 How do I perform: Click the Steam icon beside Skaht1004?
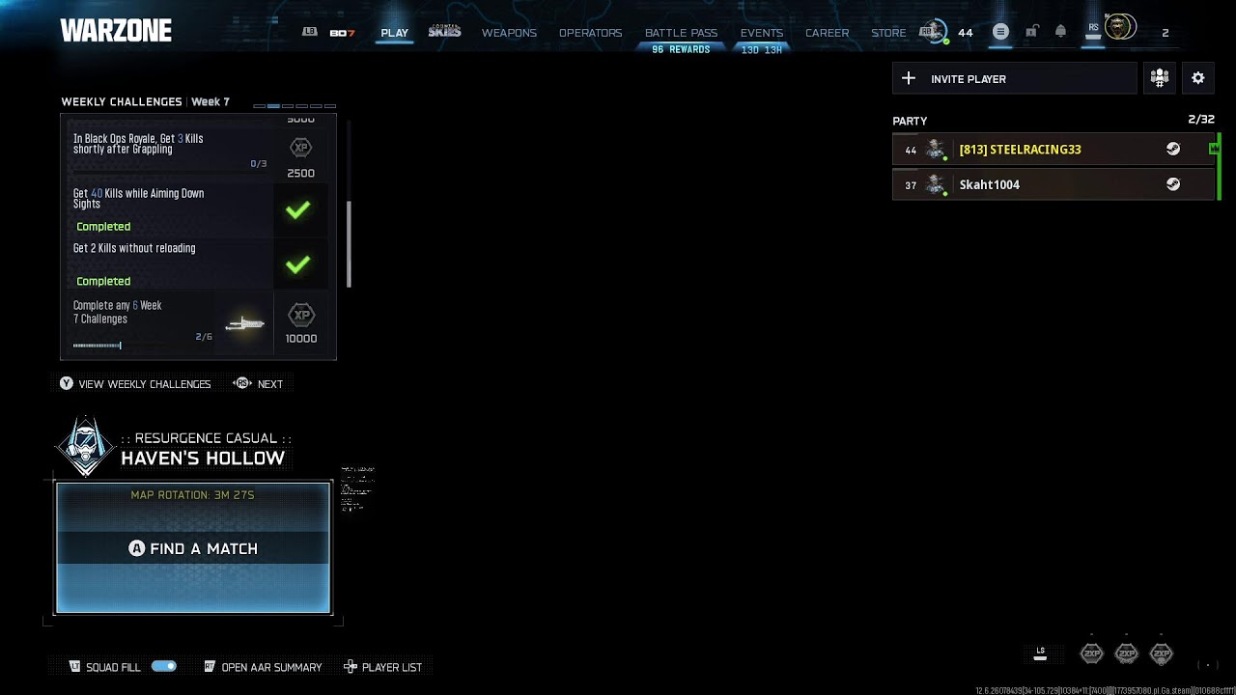[1173, 184]
